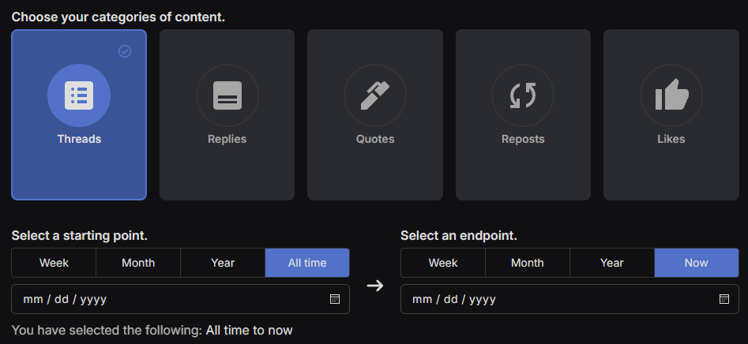Open the endpoint calendar picker icon

(x=724, y=299)
